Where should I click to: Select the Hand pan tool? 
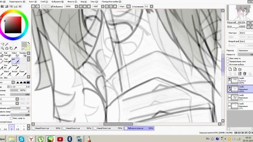click(11, 48)
